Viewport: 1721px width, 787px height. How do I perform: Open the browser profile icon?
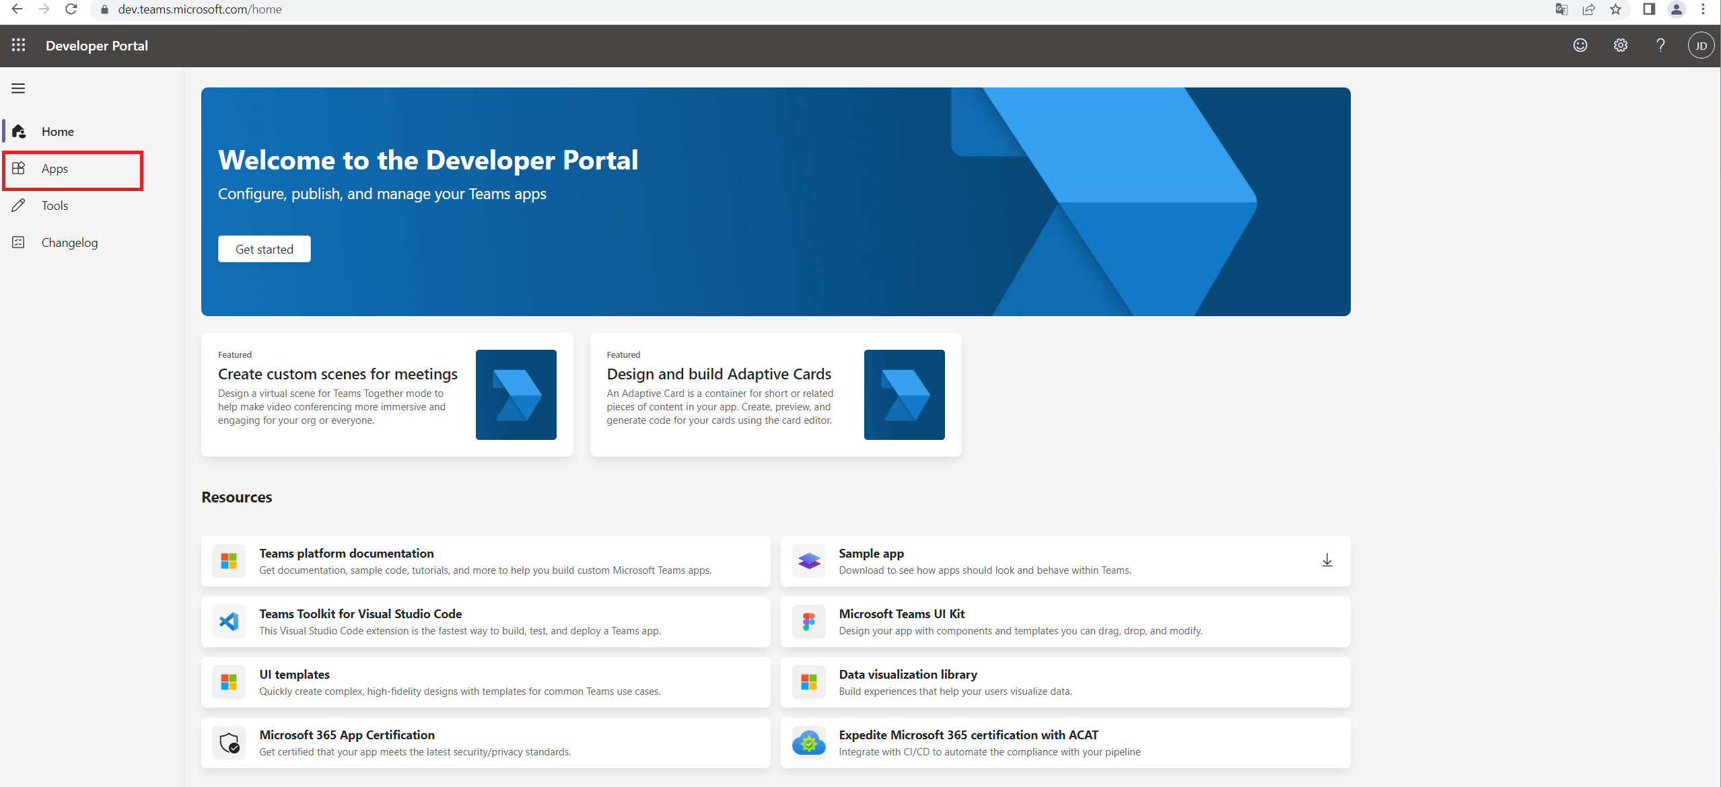pyautogui.click(x=1677, y=9)
